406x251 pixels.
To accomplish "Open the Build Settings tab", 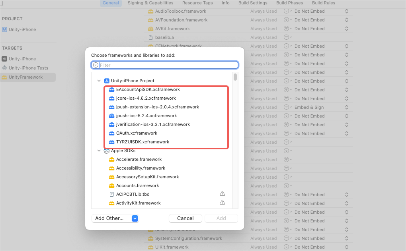I will tap(253, 3).
